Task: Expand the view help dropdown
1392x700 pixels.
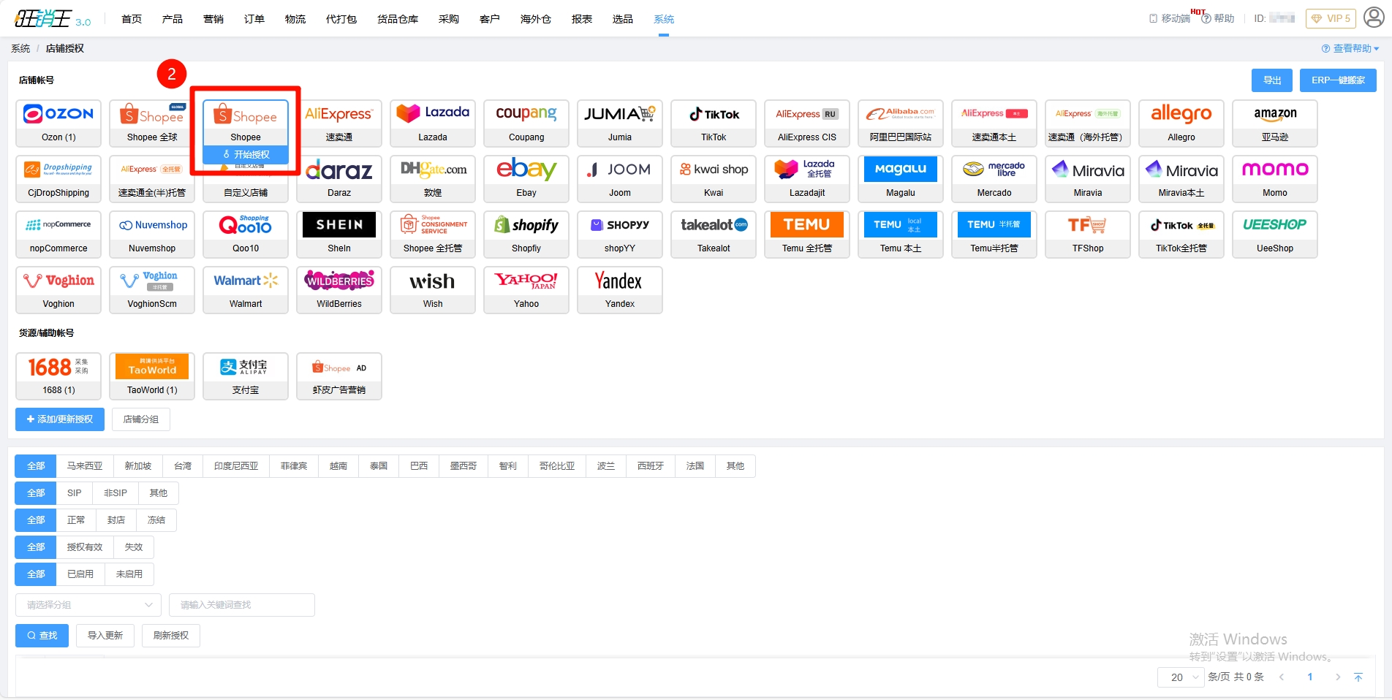Action: [1350, 49]
